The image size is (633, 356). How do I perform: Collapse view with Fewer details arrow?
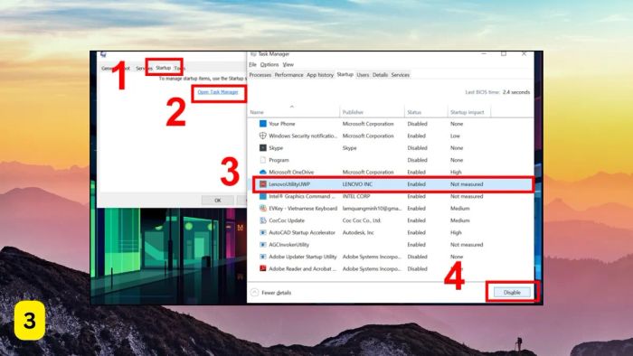pyautogui.click(x=254, y=292)
